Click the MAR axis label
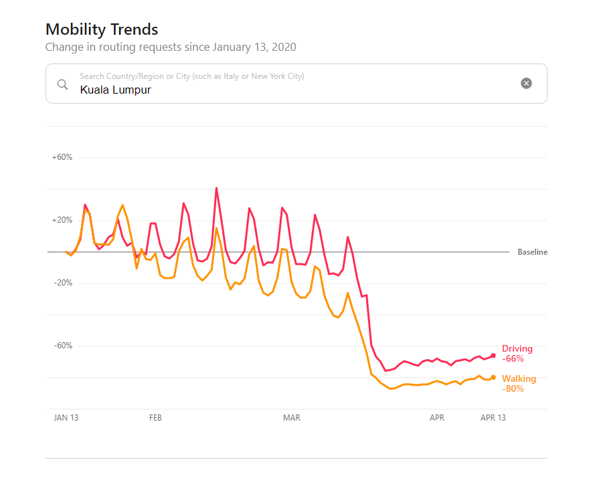593x478 pixels. click(292, 418)
